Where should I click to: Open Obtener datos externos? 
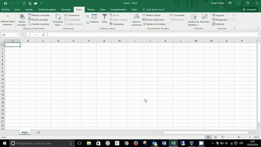point(8,20)
